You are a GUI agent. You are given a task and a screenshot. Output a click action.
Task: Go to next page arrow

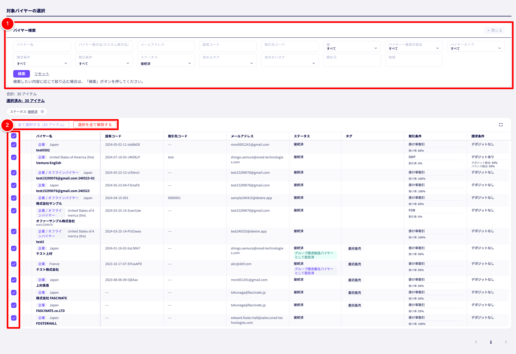point(506,342)
